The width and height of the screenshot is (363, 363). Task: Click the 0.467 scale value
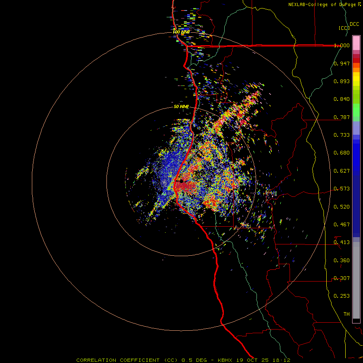342,225
